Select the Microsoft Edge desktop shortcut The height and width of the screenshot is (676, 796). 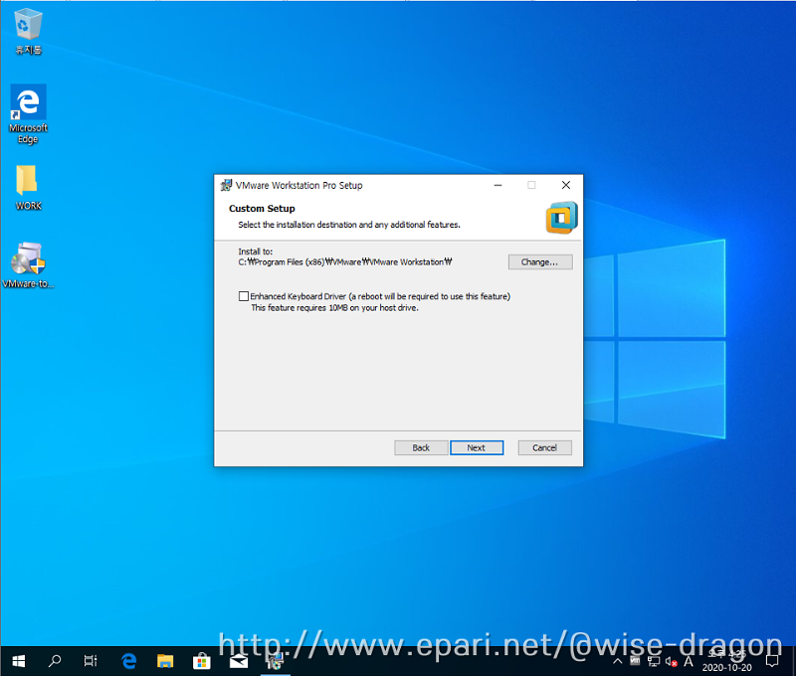pyautogui.click(x=29, y=114)
